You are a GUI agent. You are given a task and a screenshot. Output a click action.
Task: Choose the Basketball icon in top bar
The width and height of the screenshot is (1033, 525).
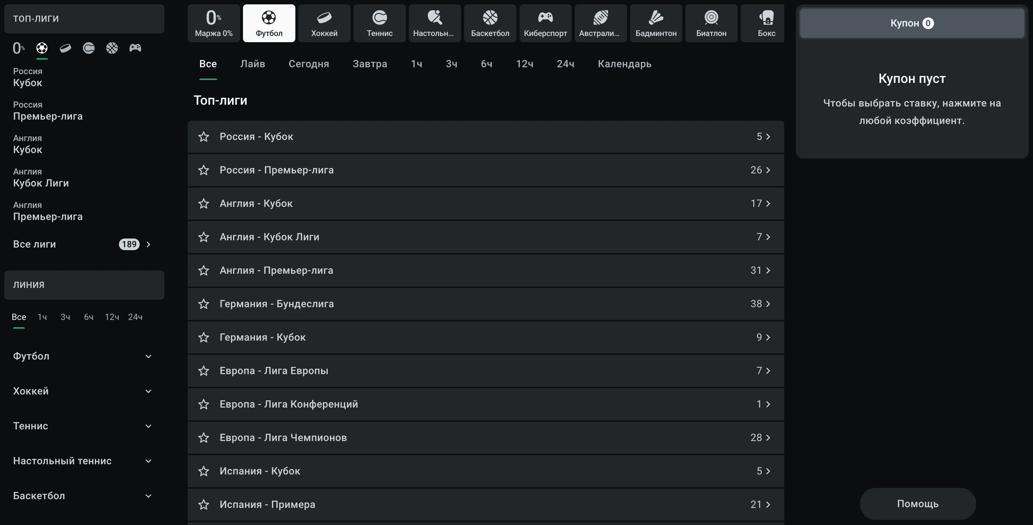pyautogui.click(x=490, y=23)
